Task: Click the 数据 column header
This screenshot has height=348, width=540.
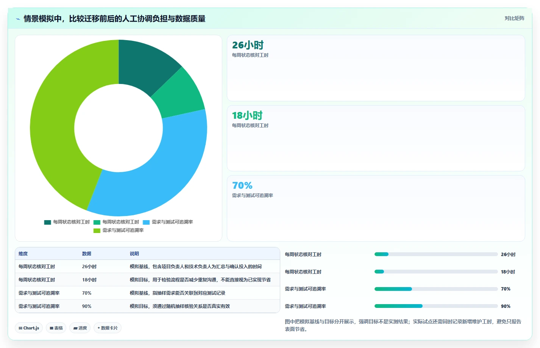Action: pyautogui.click(x=87, y=254)
